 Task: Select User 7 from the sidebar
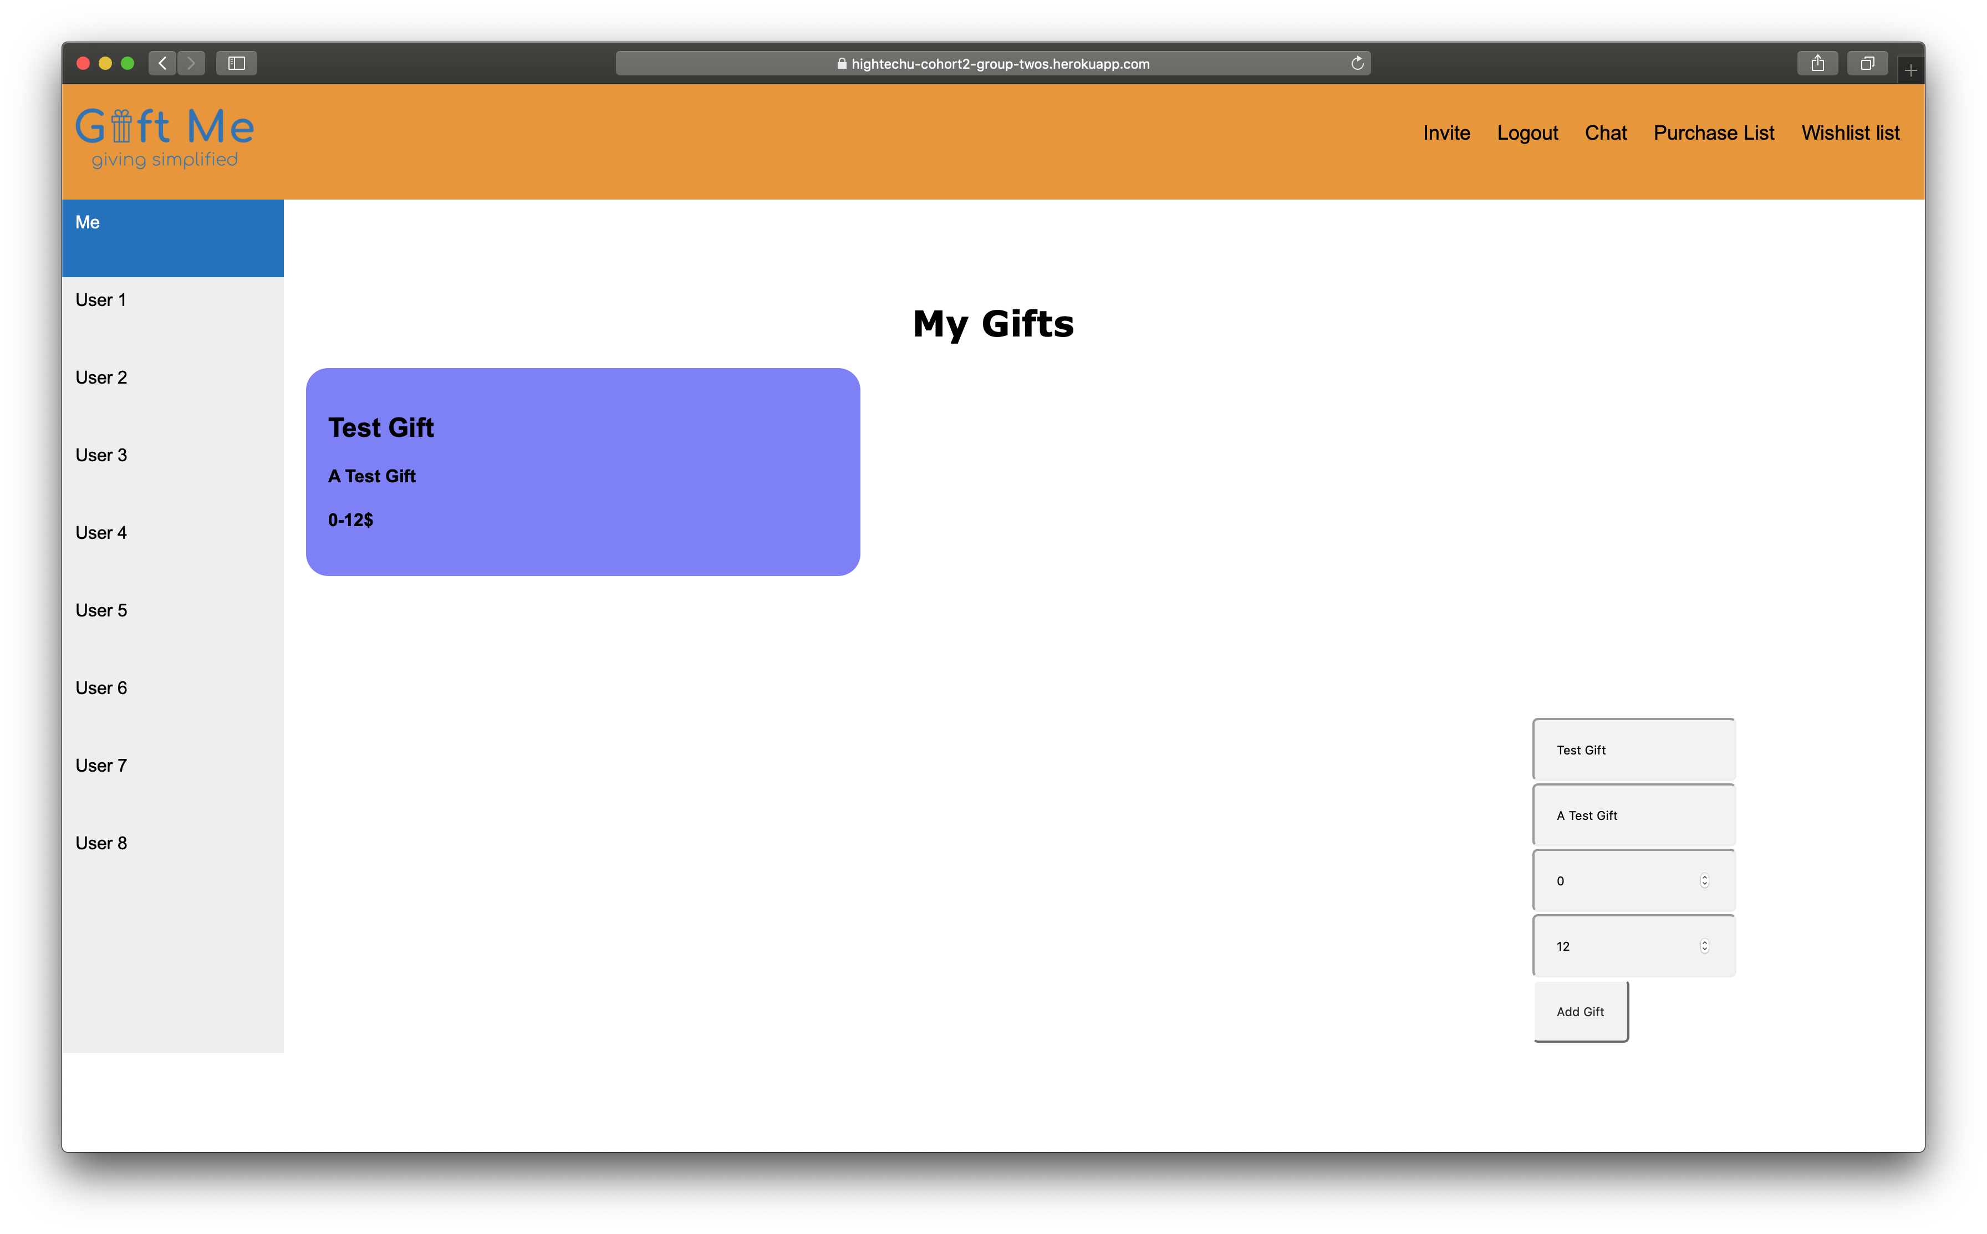[x=101, y=765]
